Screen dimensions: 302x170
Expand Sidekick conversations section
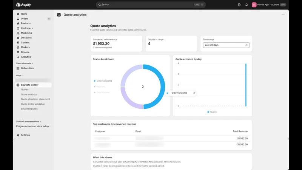pos(29,121)
